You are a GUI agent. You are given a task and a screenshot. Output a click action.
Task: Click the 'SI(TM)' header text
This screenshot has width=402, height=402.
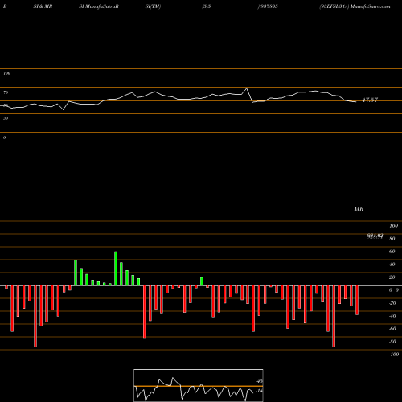[153, 6]
